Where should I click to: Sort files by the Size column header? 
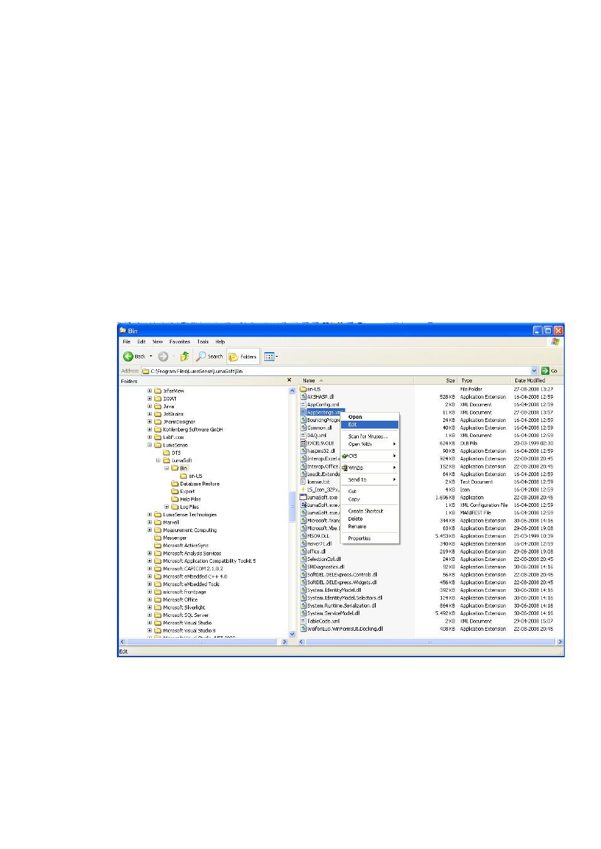435,380
